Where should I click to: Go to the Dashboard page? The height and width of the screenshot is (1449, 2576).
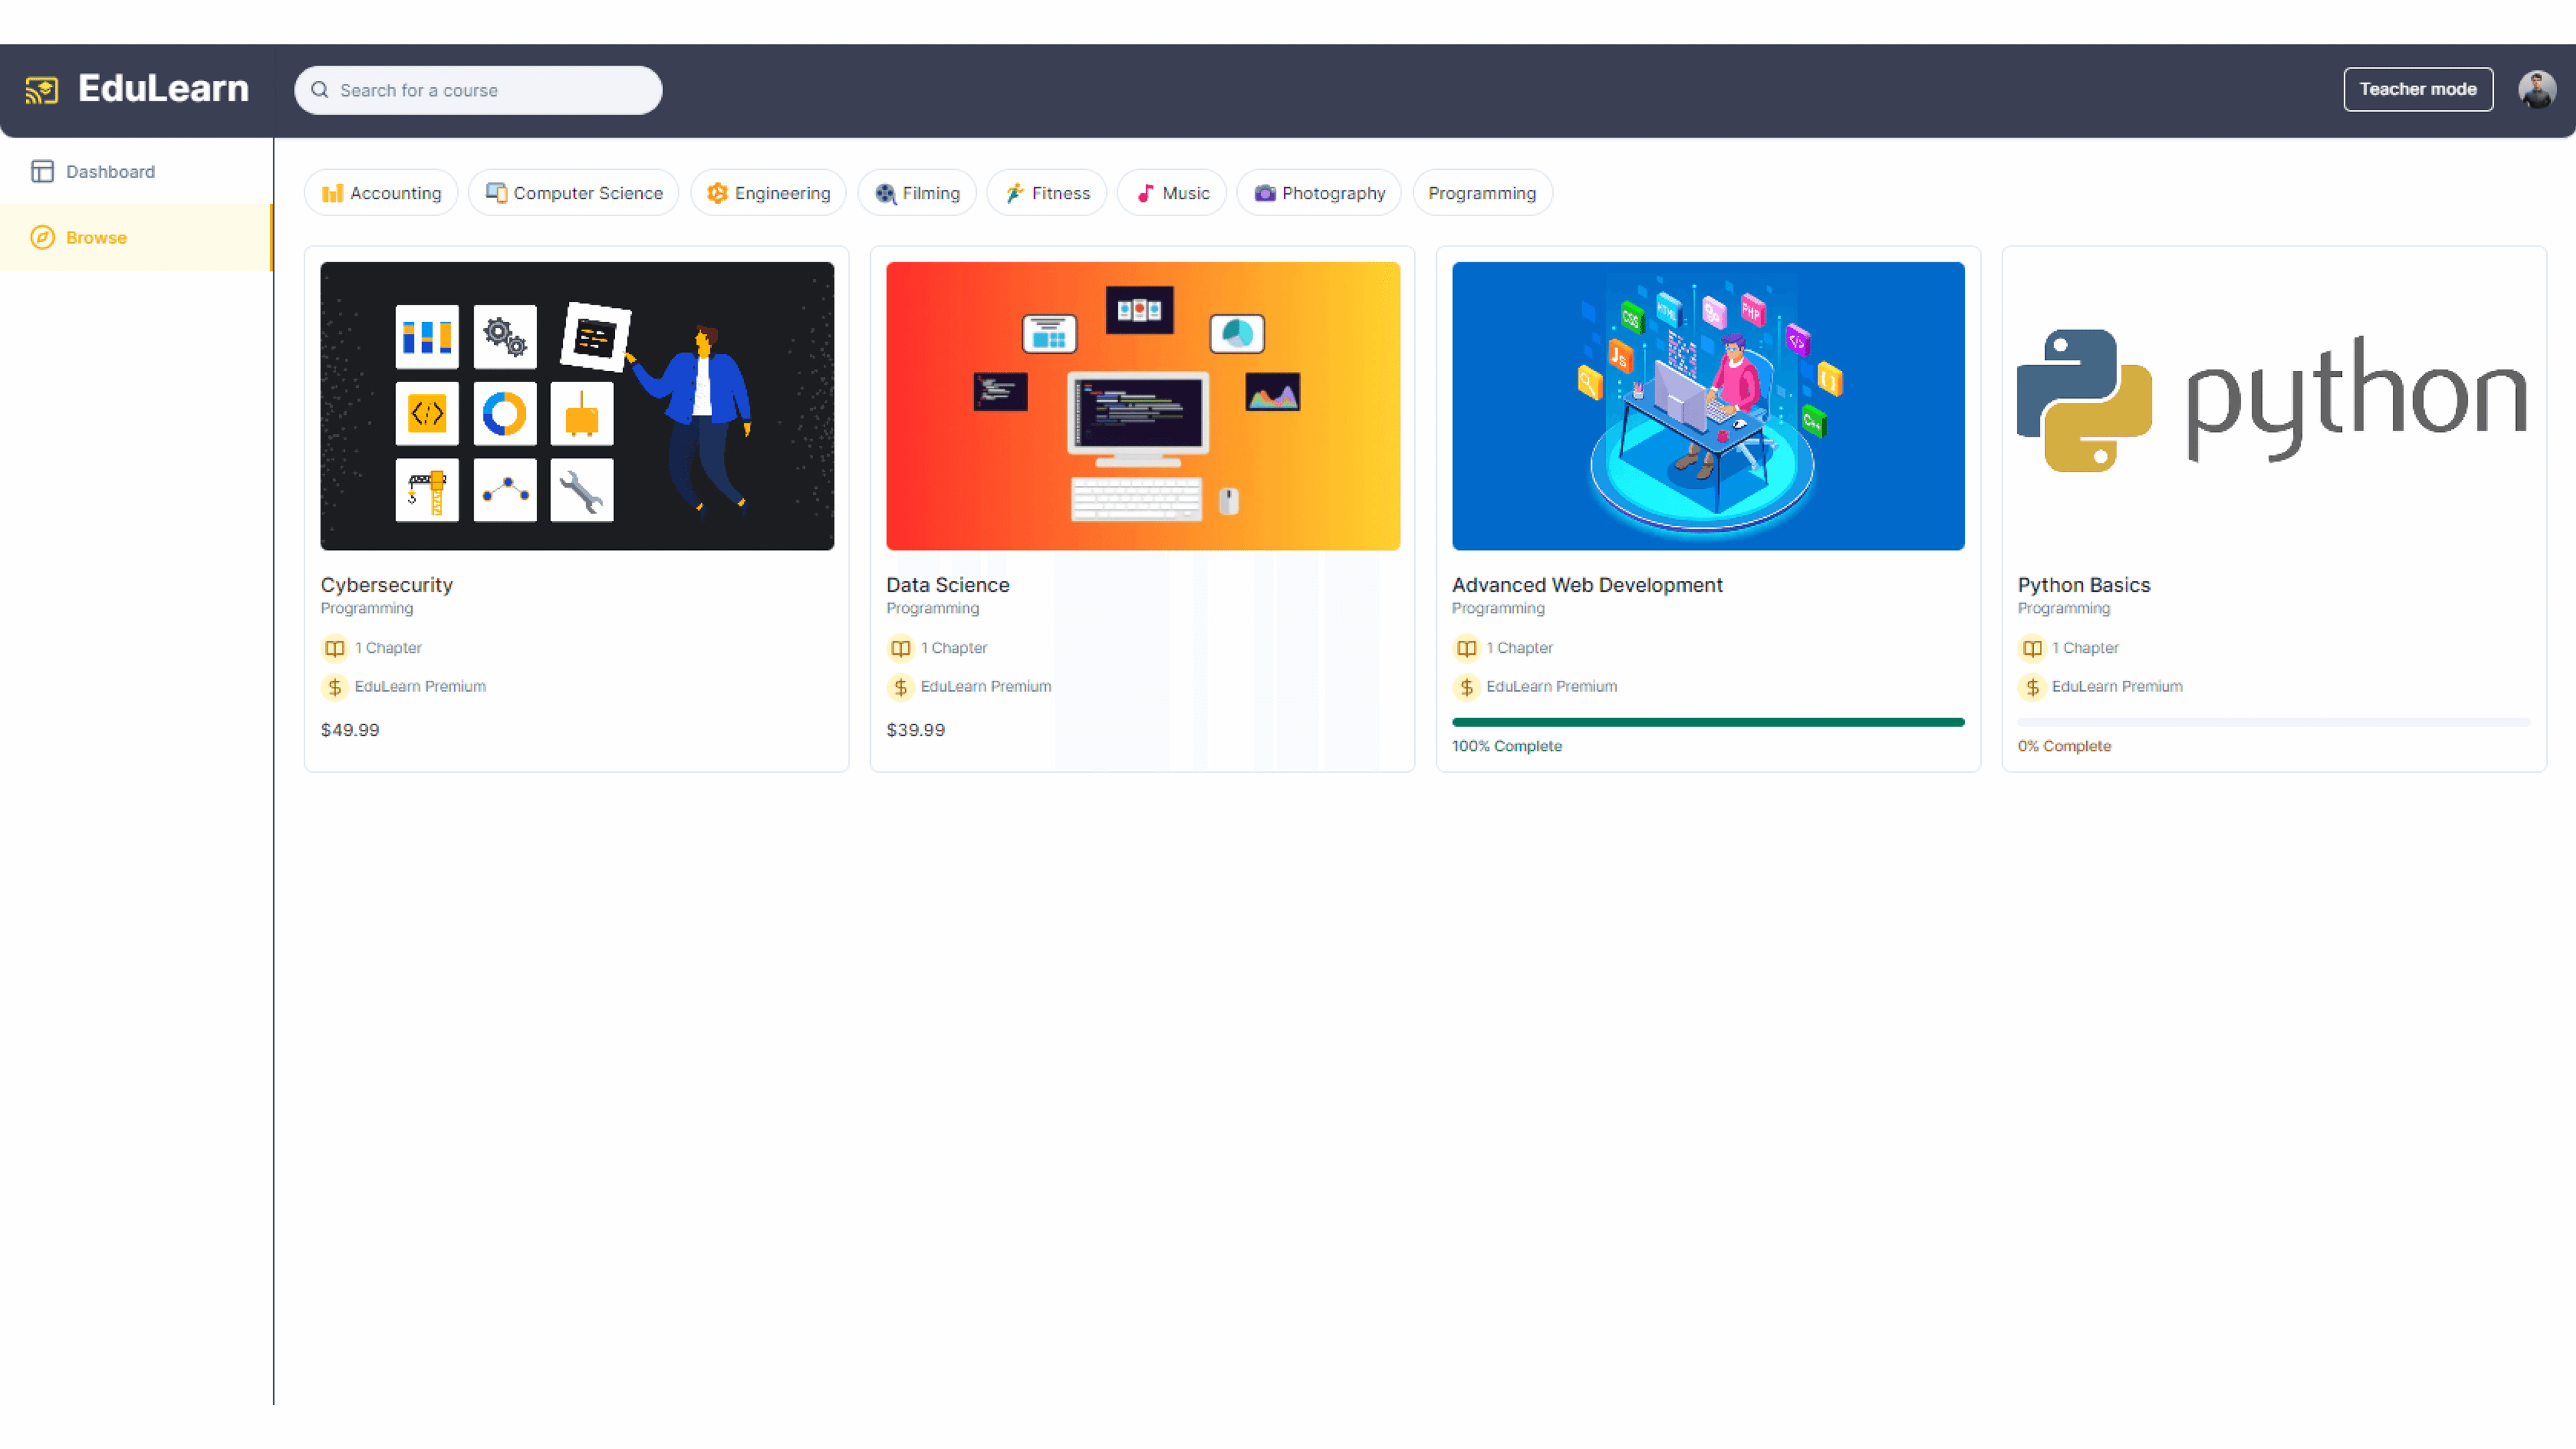tap(136, 171)
